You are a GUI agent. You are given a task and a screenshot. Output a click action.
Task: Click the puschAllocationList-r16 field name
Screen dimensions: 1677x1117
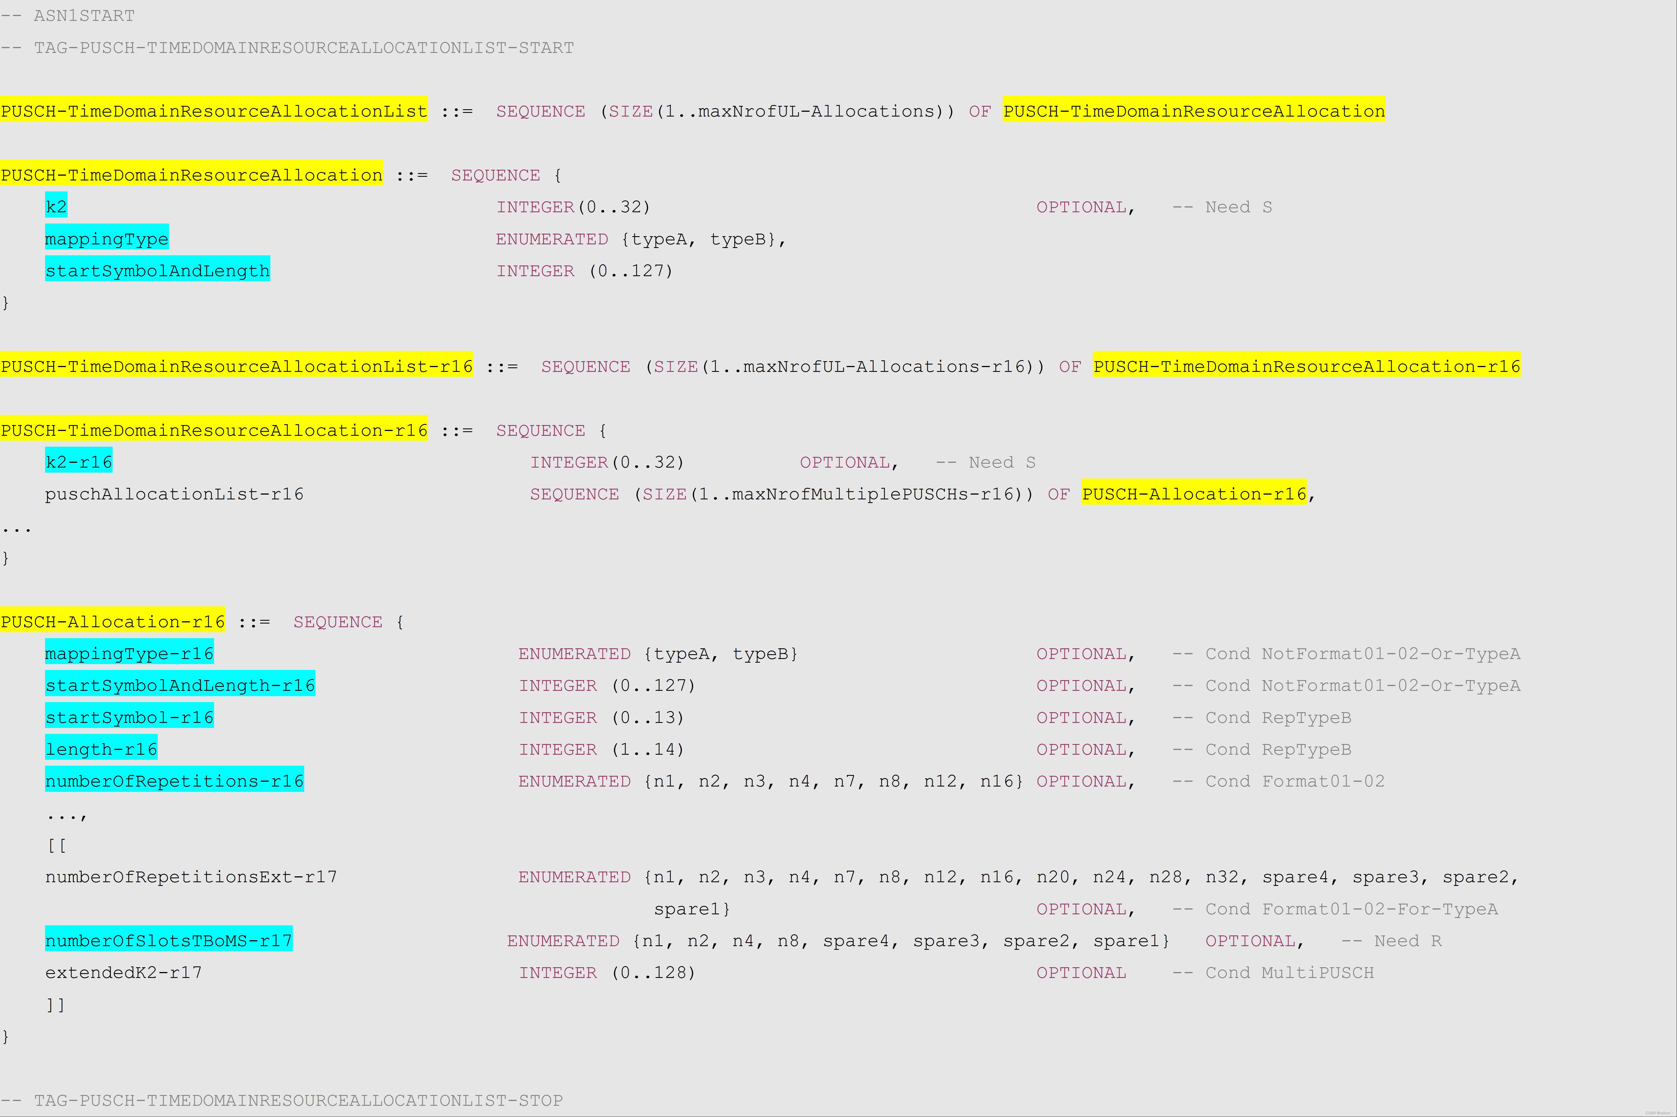(x=174, y=494)
